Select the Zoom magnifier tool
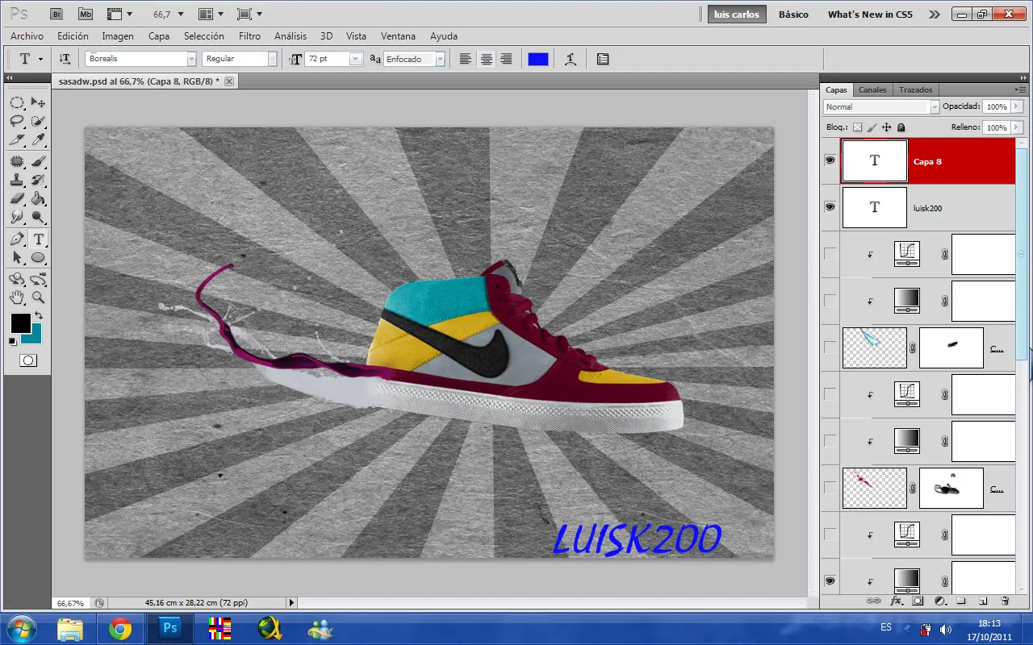1033x645 pixels. point(38,297)
